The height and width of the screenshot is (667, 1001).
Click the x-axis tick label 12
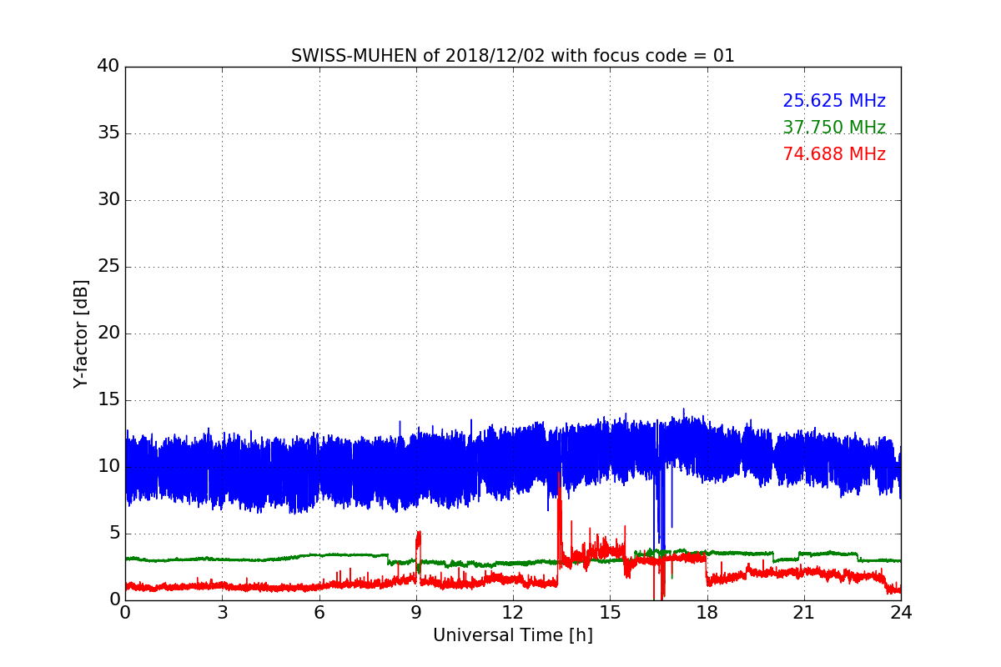(x=513, y=613)
